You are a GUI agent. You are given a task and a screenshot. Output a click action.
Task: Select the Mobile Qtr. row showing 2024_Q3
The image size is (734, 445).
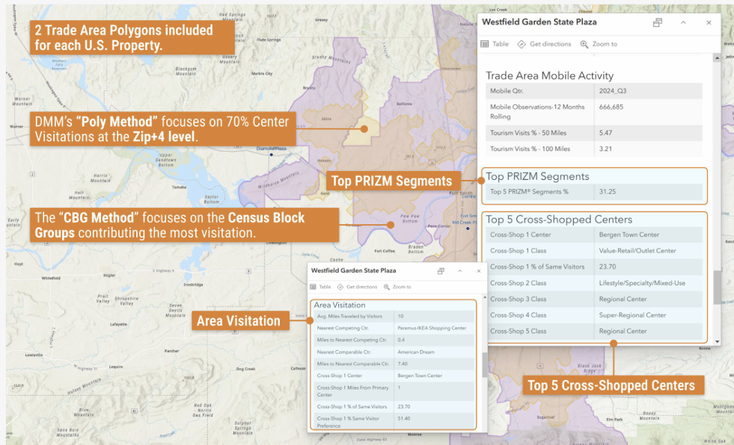(591, 90)
